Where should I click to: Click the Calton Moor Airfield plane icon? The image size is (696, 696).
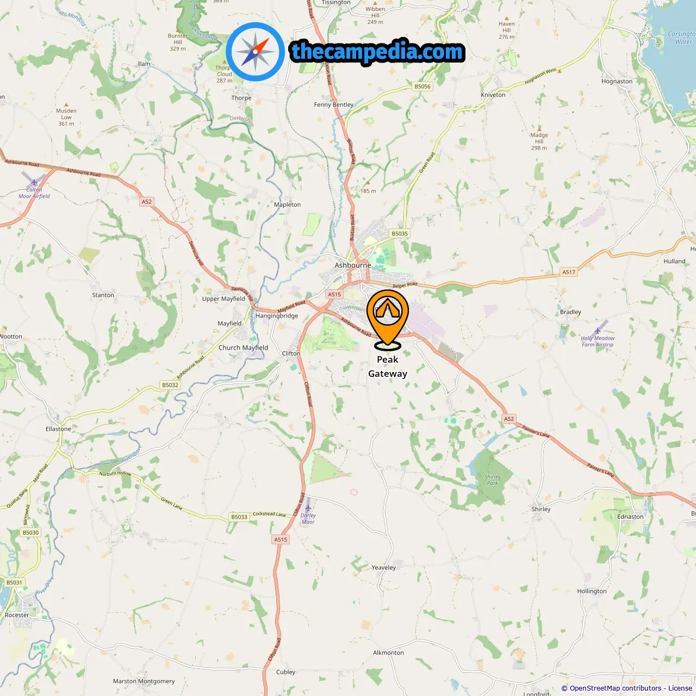tap(34, 183)
